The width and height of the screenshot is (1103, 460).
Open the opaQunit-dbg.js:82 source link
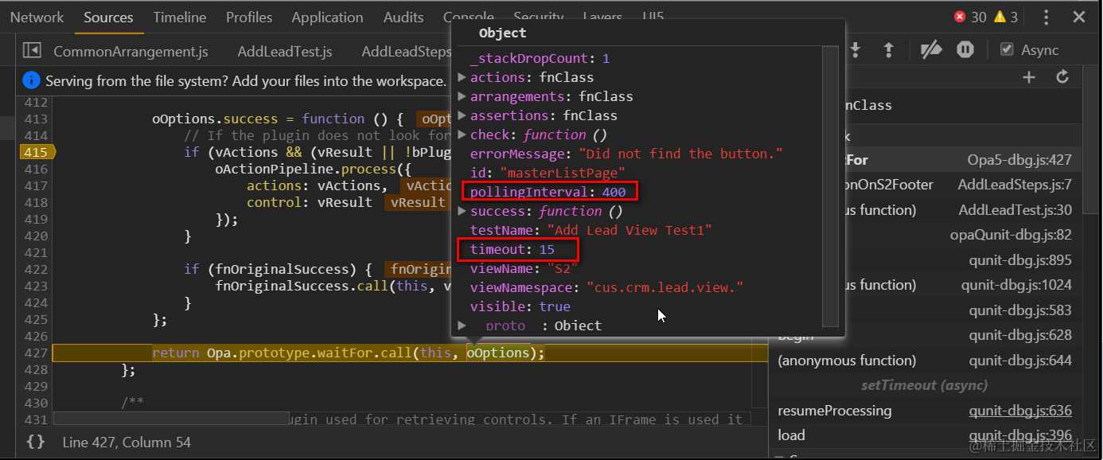click(1011, 235)
